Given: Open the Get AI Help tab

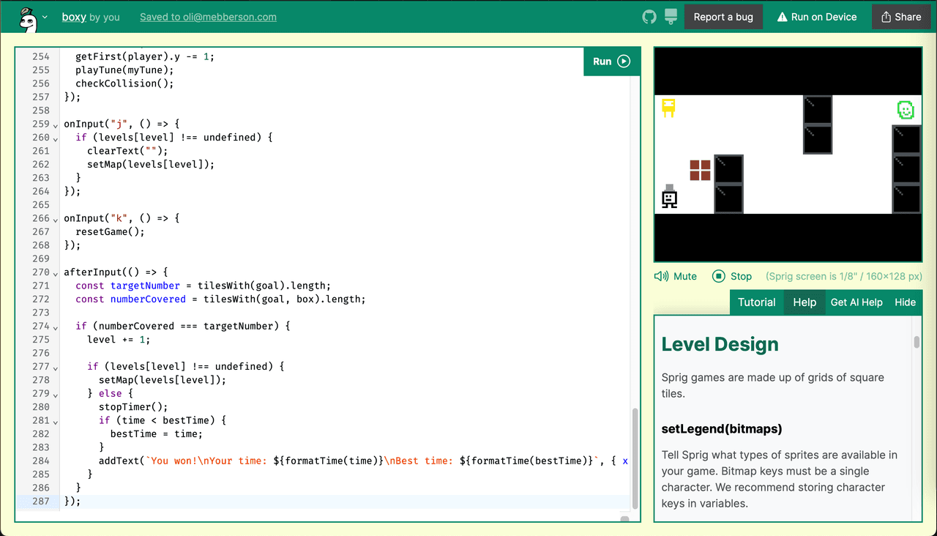Looking at the screenshot, I should click(856, 302).
